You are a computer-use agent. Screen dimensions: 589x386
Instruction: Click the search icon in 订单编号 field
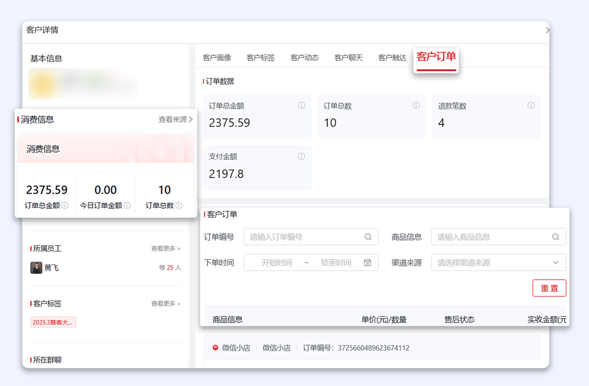point(367,236)
